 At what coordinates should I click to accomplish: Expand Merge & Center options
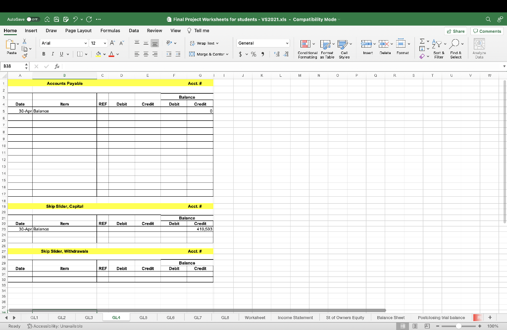click(227, 55)
